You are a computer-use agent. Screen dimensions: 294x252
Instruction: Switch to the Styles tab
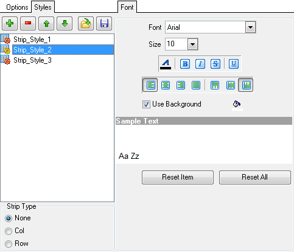click(x=43, y=7)
